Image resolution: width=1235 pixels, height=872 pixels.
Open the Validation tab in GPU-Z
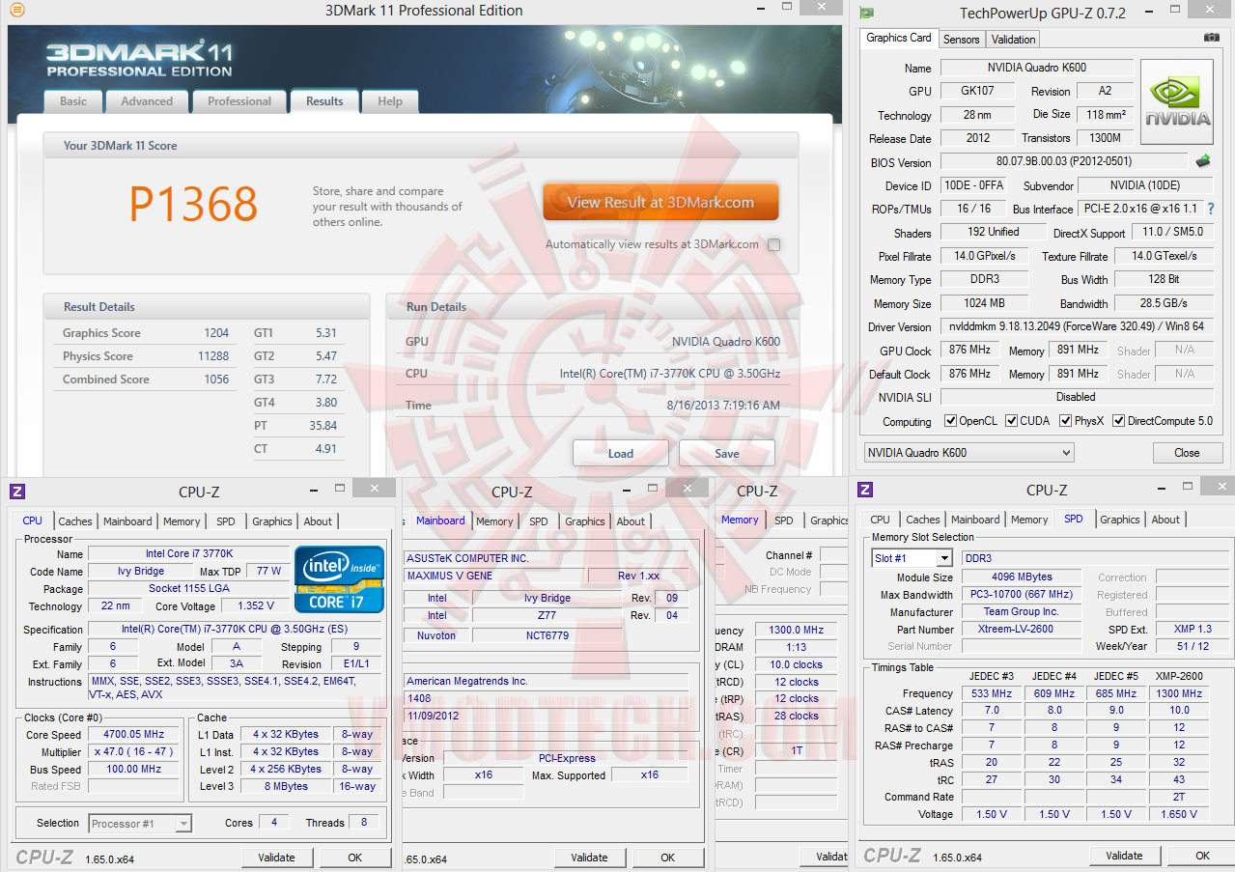tap(1013, 40)
